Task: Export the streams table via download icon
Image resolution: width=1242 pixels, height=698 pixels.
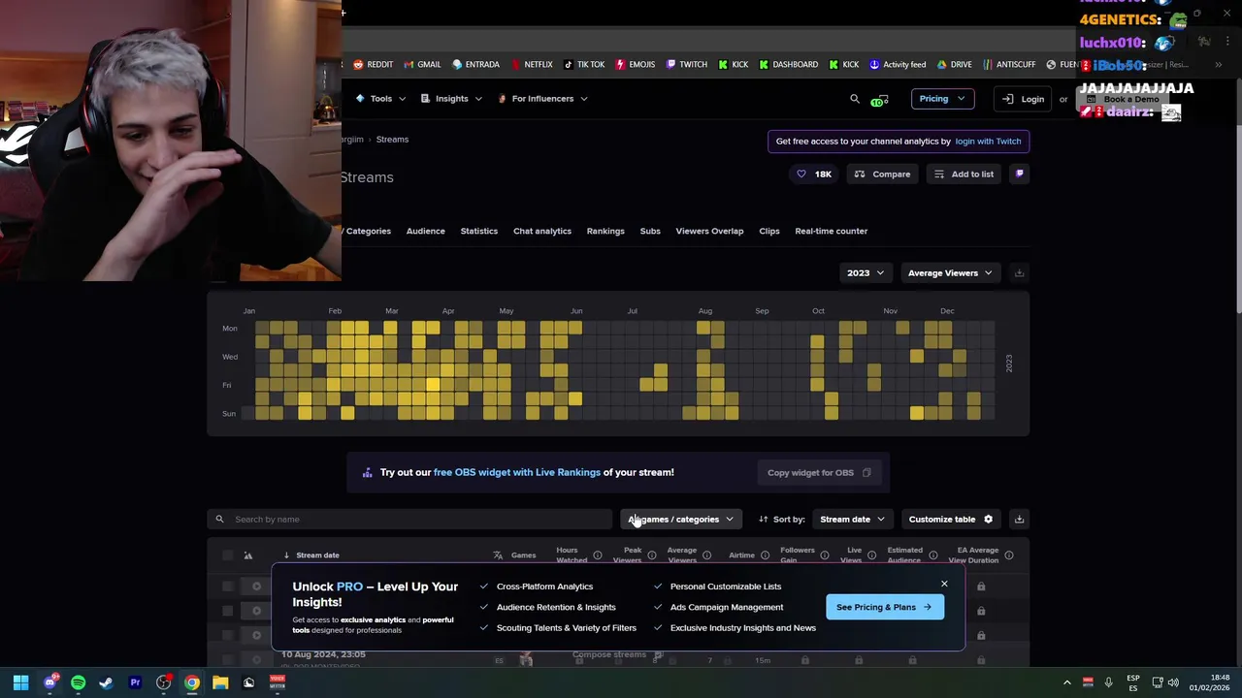Action: tap(1019, 520)
